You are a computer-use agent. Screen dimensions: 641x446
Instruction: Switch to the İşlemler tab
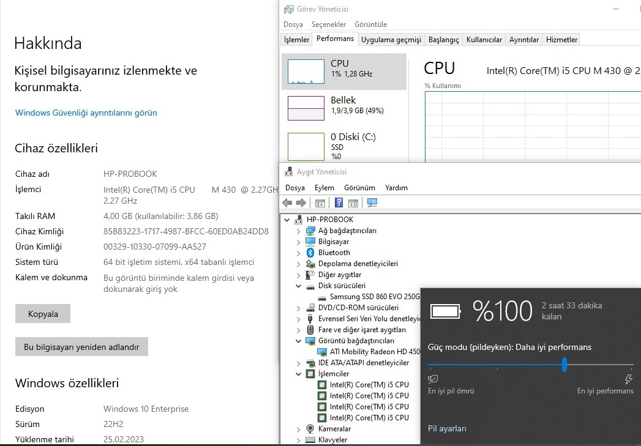click(x=296, y=40)
